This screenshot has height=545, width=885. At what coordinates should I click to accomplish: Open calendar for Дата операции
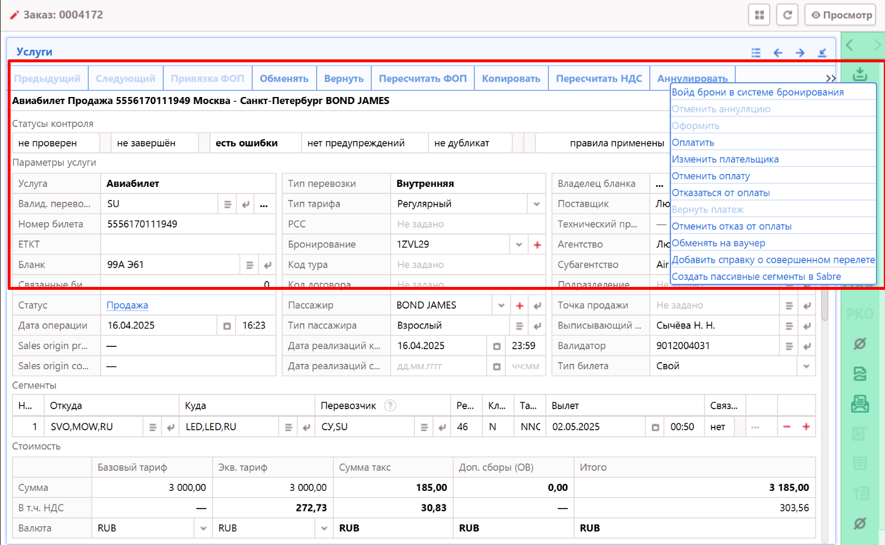pyautogui.click(x=227, y=326)
